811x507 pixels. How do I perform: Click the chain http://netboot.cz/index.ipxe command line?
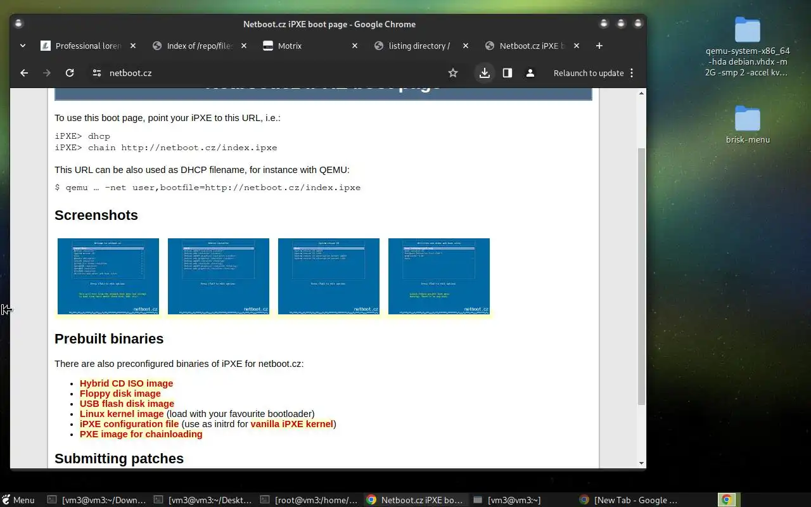[x=166, y=148]
